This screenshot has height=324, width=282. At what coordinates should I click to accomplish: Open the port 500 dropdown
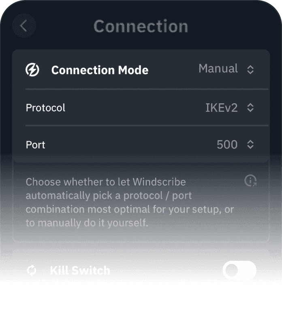pos(227,145)
